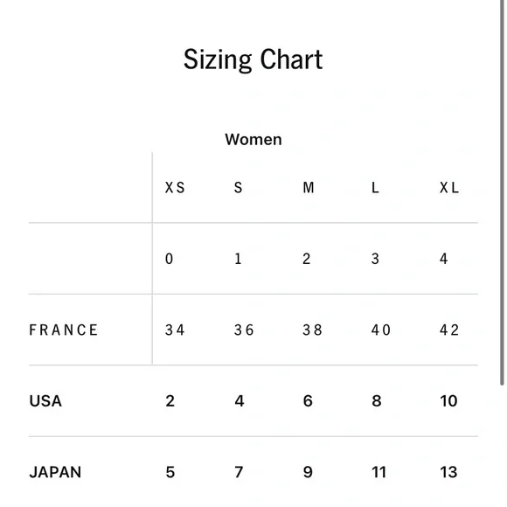Select France size 42 cell
The width and height of the screenshot is (507, 507).
pos(449,330)
